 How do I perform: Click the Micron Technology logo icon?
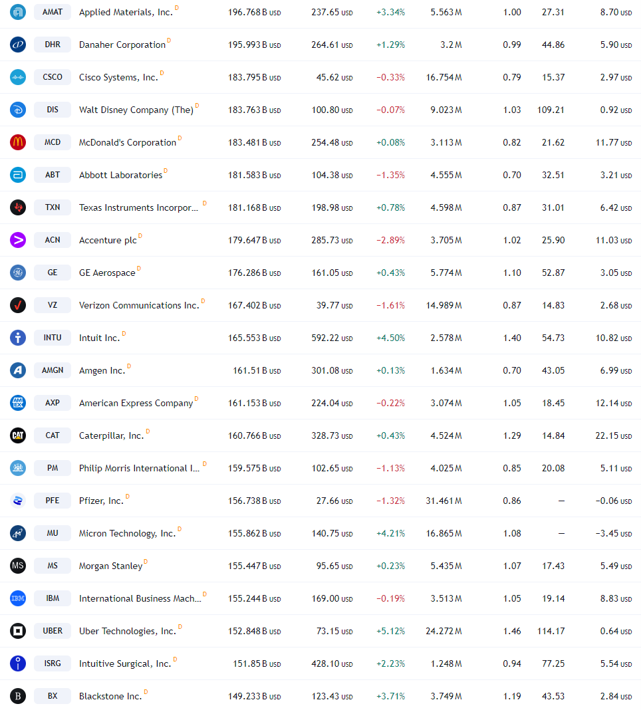[18, 533]
